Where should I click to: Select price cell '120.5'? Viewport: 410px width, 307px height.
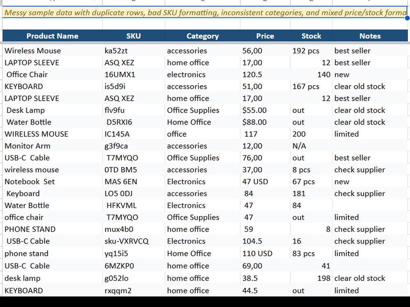coord(265,74)
